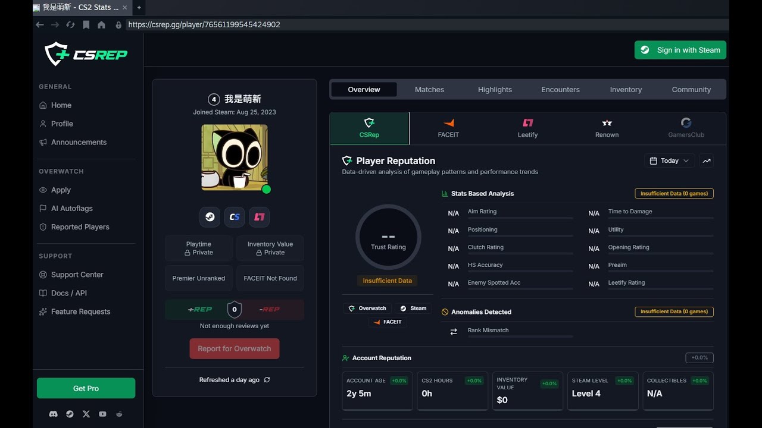Click the Aim Rating progress bar
The height and width of the screenshot is (428, 762).
(x=520, y=218)
